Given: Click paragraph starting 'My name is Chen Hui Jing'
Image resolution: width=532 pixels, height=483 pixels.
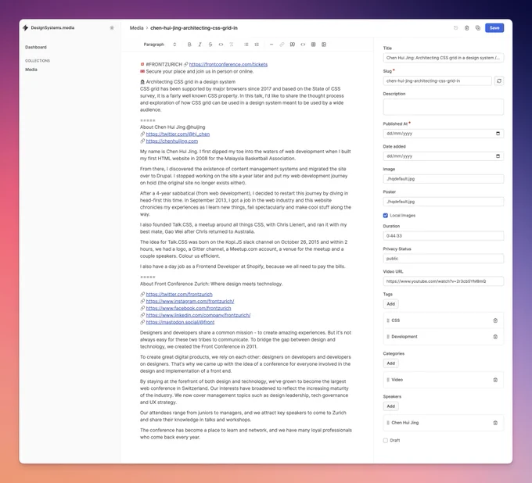Looking at the screenshot, I should coord(246,155).
